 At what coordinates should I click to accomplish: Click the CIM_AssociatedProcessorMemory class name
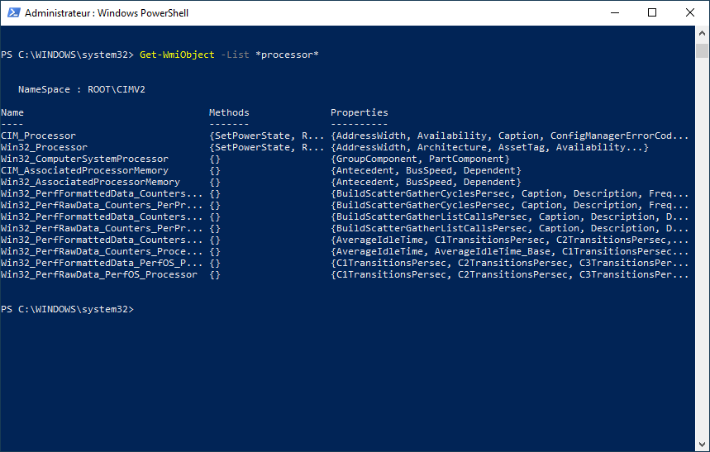pos(84,171)
